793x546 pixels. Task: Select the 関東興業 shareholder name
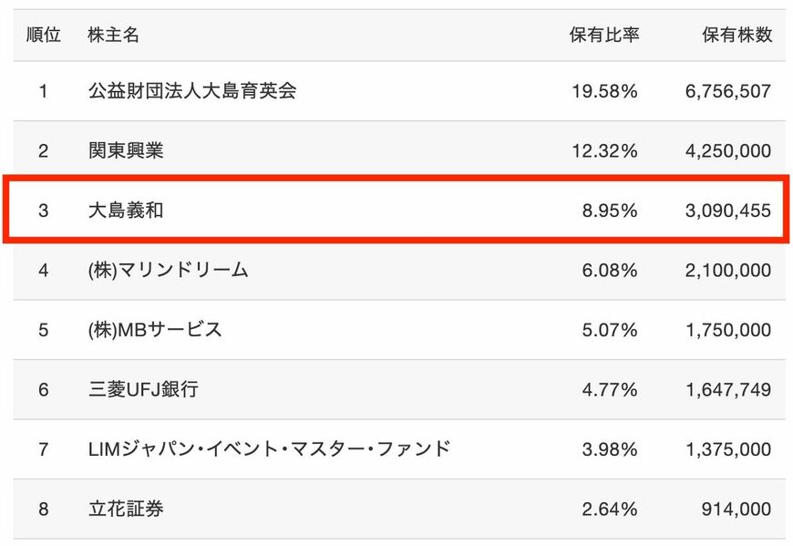click(x=127, y=150)
